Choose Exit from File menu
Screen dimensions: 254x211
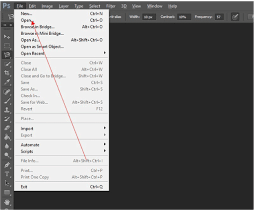[62, 187]
